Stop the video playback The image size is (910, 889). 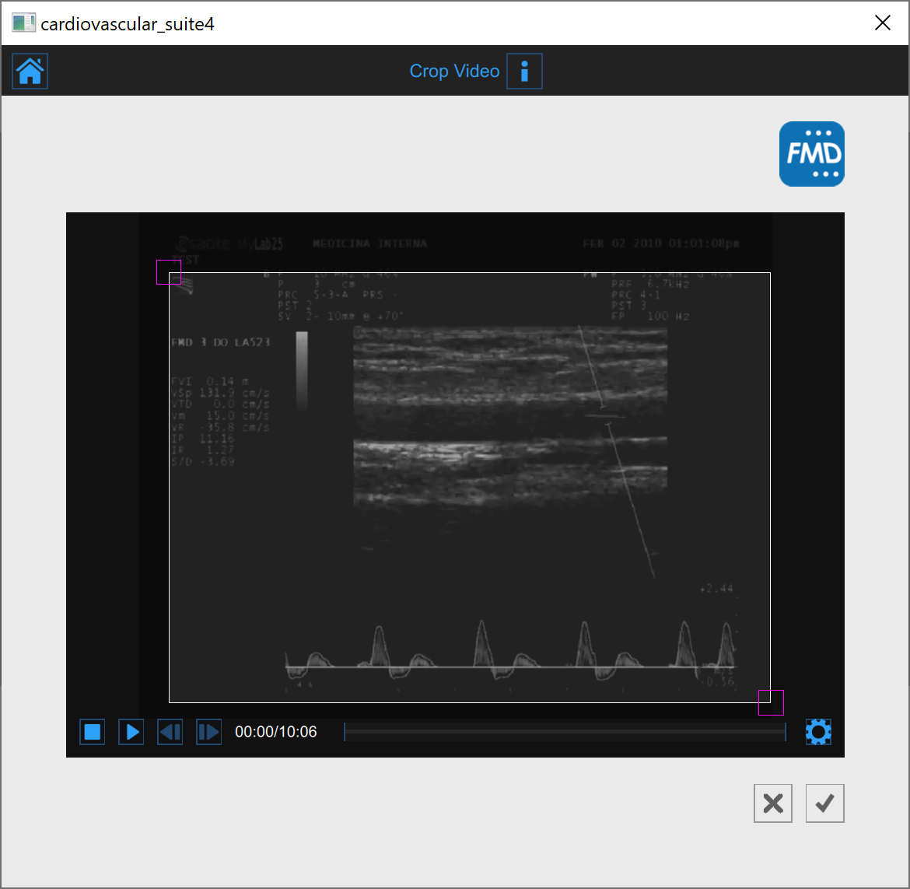pyautogui.click(x=93, y=732)
